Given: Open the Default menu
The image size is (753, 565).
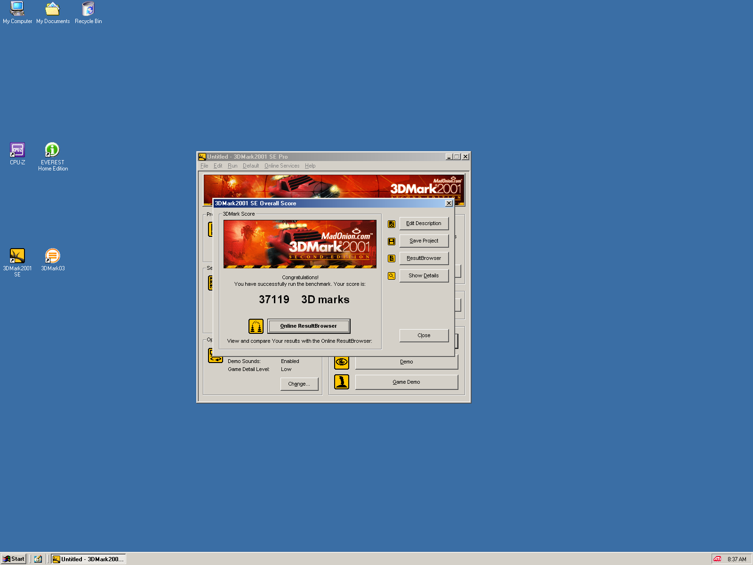Looking at the screenshot, I should (251, 166).
